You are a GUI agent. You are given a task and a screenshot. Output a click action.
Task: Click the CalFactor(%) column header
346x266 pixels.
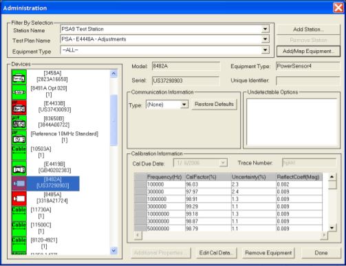(x=208, y=177)
